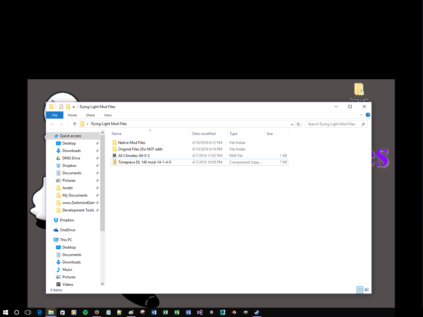
Task: Switch to the Share ribbon tab
Action: coord(90,115)
